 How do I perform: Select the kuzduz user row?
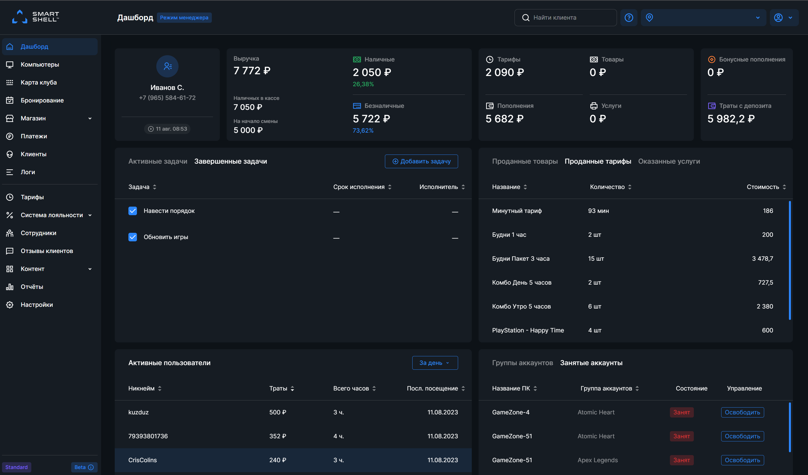click(293, 412)
